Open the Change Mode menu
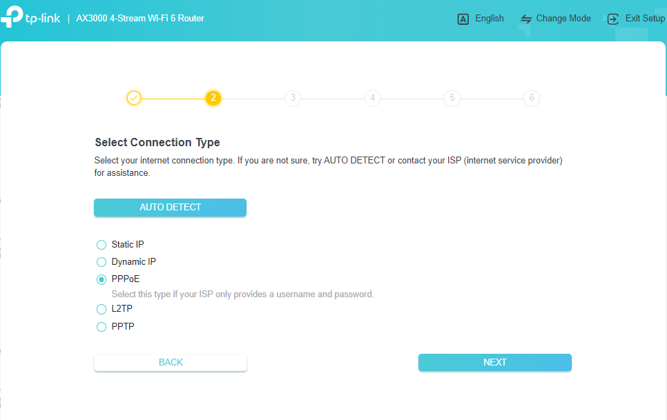667x420 pixels. click(563, 19)
